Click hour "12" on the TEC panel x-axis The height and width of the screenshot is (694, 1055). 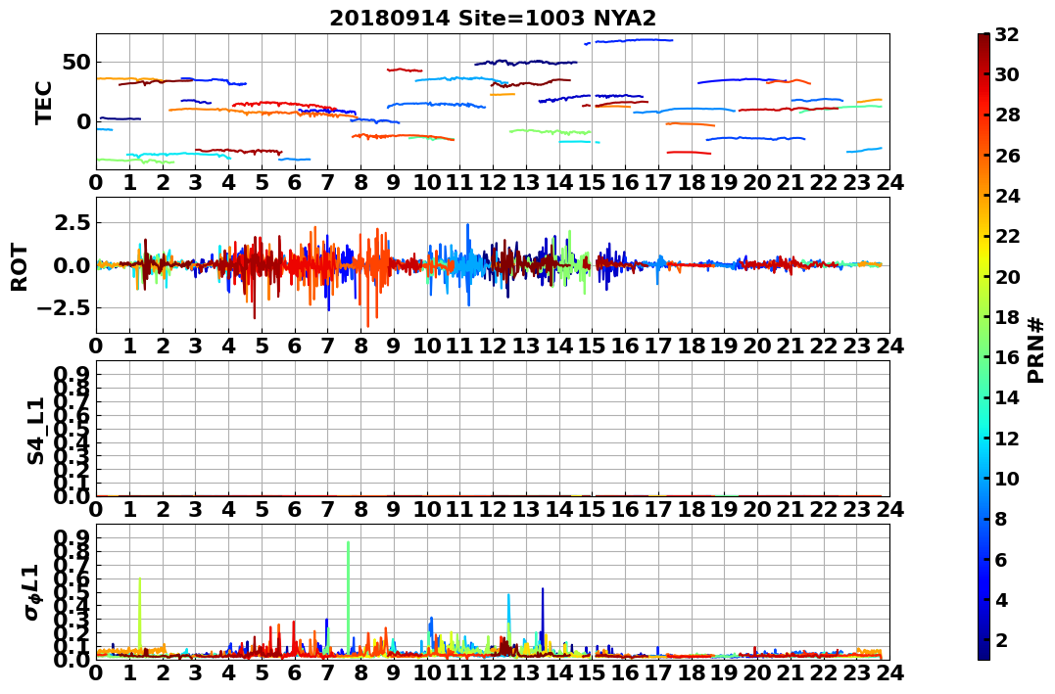493,182
